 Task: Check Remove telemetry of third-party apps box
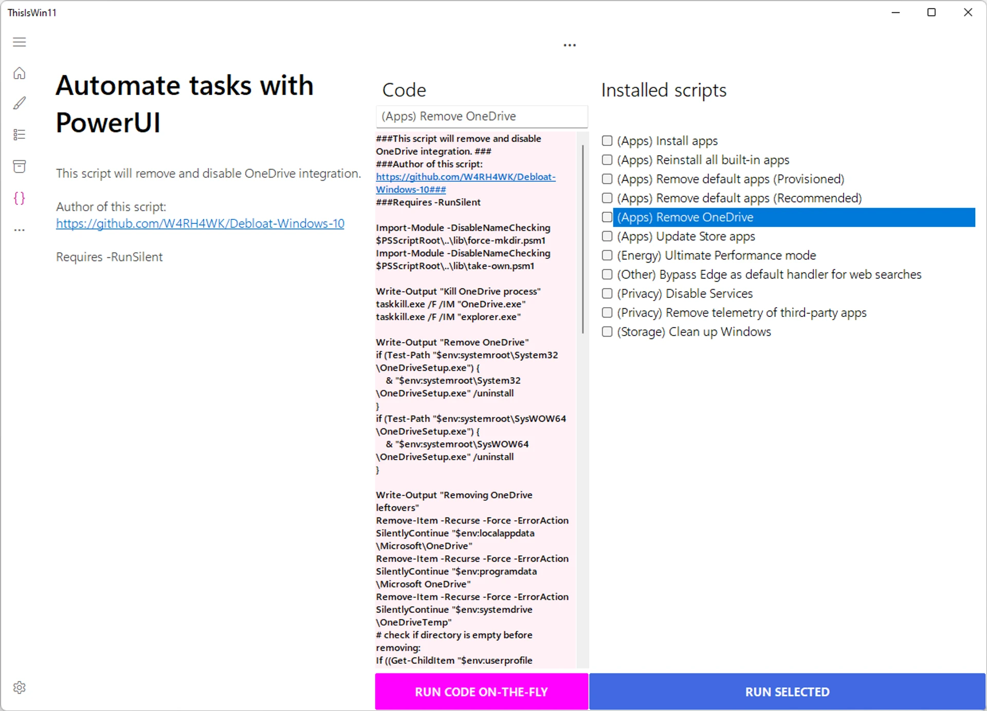point(607,312)
